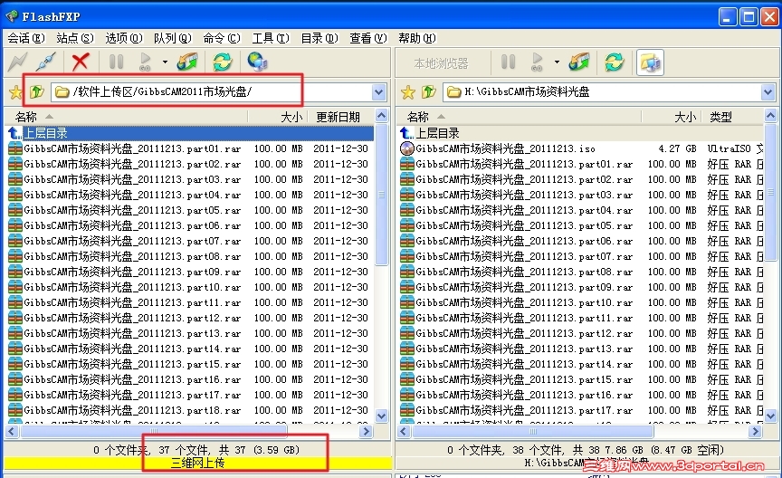
Task: Click the left pane Pause icon
Action: pos(116,62)
